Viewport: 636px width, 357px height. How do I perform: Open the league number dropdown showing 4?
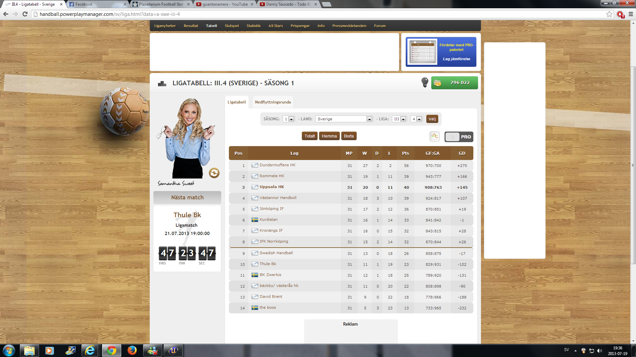pyautogui.click(x=416, y=119)
